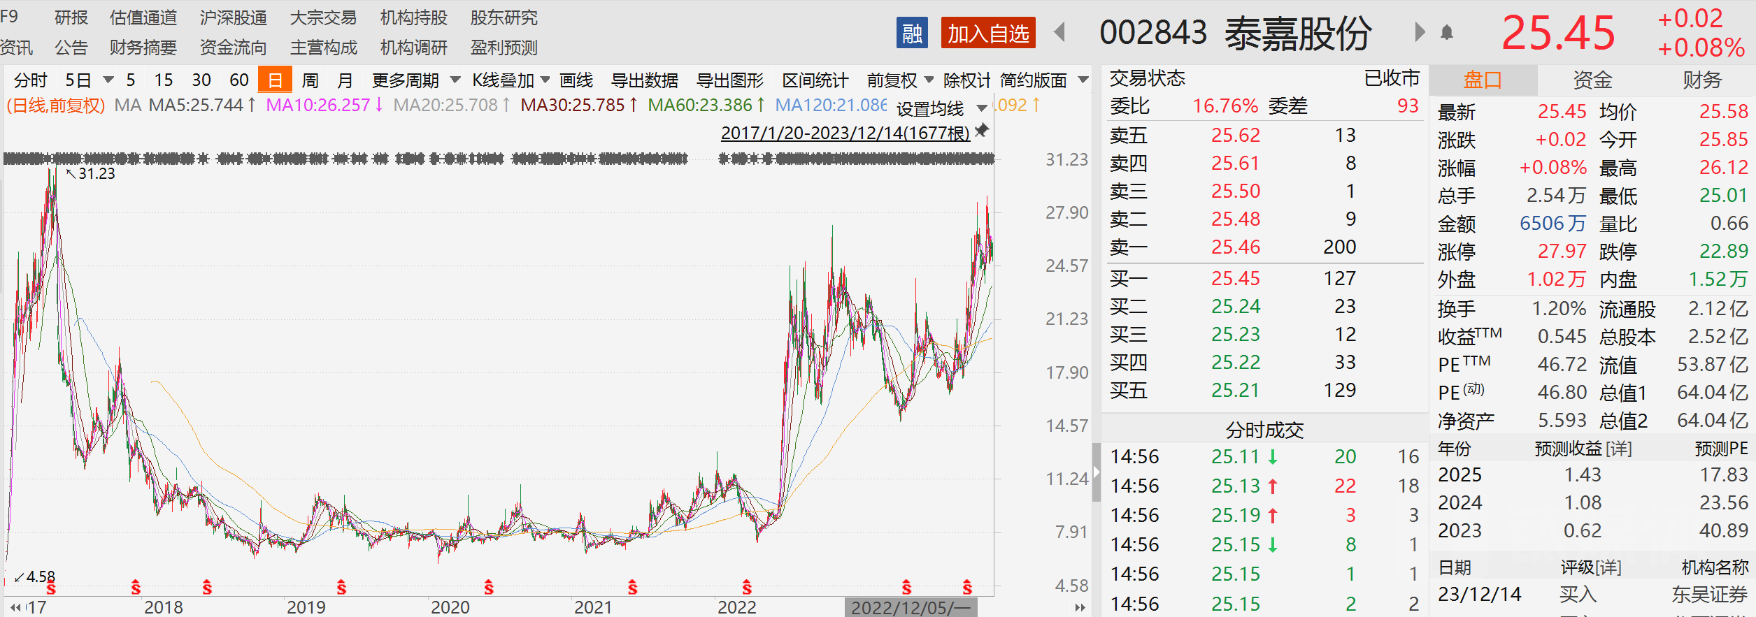Open the date range 2017/1/20-2023/12/14 link
Image resolution: width=1756 pixels, height=617 pixels.
[845, 133]
